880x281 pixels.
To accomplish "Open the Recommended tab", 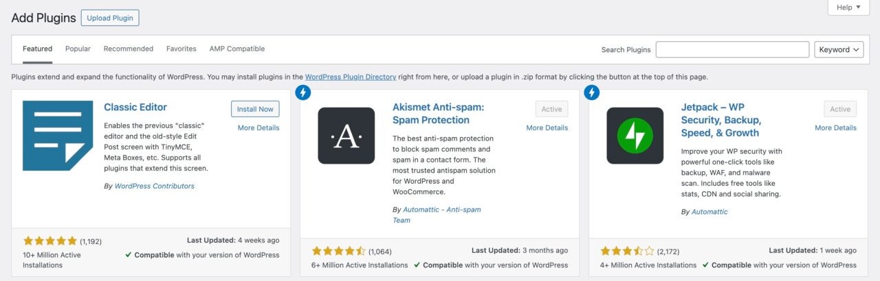I will [x=128, y=49].
